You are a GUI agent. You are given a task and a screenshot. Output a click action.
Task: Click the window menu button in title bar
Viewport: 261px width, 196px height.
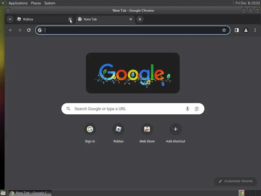[8, 10]
